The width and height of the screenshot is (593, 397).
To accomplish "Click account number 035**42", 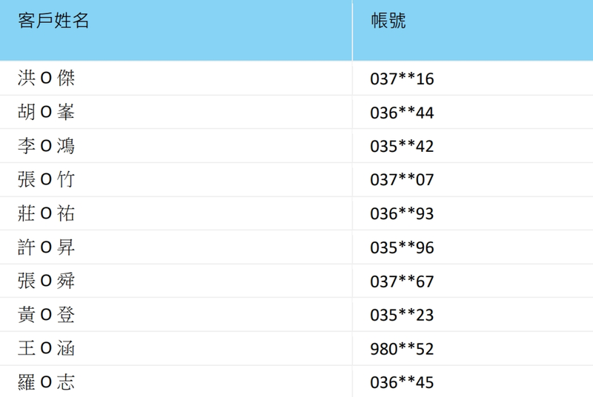I will [402, 147].
